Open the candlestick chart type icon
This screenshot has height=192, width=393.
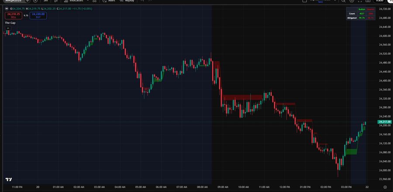pyautogui.click(x=55, y=1)
